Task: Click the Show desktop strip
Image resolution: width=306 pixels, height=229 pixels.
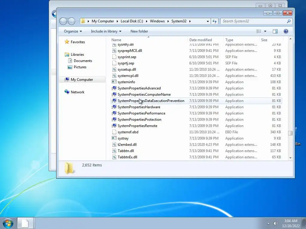Action: pos(304,223)
